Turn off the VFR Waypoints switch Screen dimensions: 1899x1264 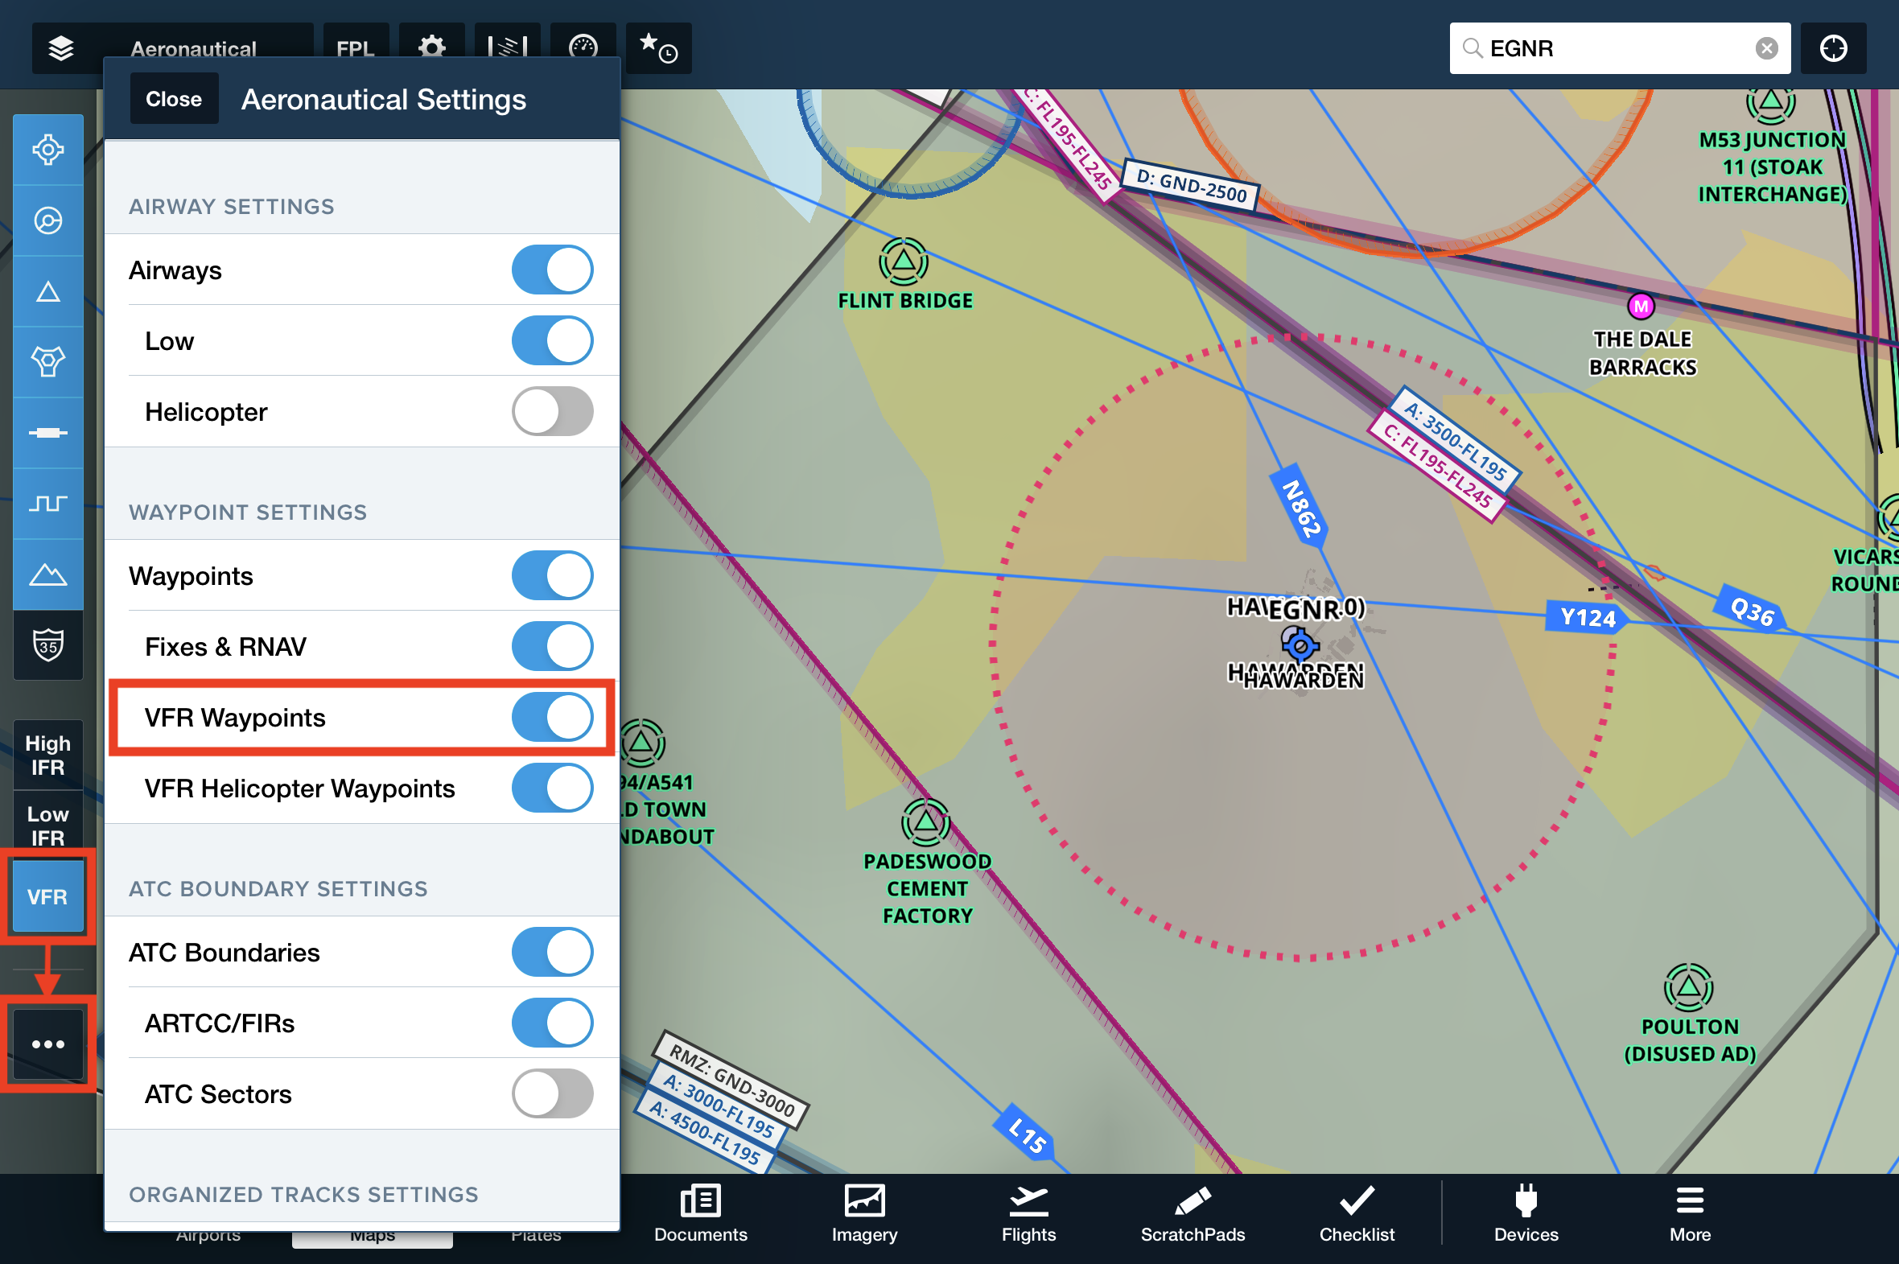(552, 718)
